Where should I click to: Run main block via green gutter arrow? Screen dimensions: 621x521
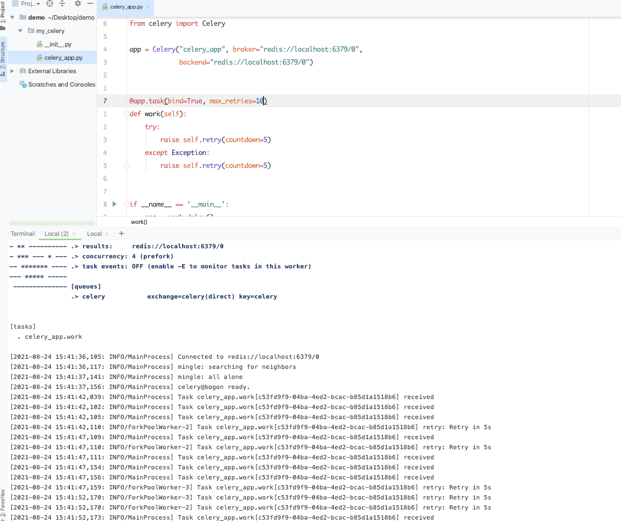coord(115,204)
